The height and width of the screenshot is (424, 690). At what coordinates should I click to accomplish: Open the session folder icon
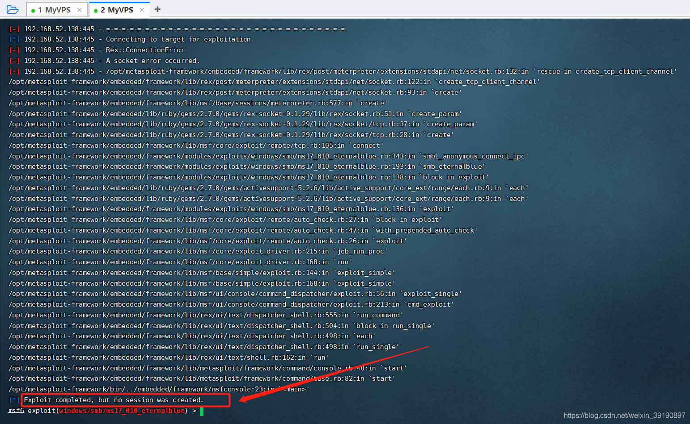click(13, 9)
